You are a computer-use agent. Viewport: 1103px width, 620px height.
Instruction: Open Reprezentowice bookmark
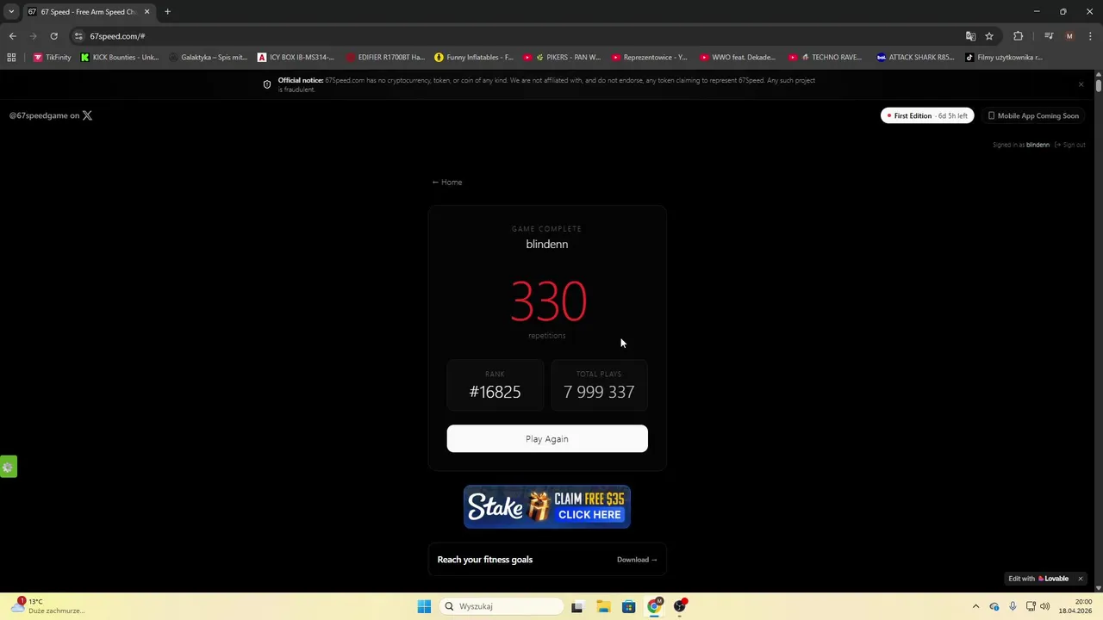coord(650,58)
